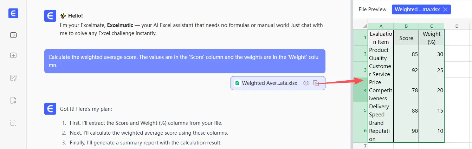
Task: Click the select-all corner of the spreadsheet
Action: pyautogui.click(x=361, y=26)
